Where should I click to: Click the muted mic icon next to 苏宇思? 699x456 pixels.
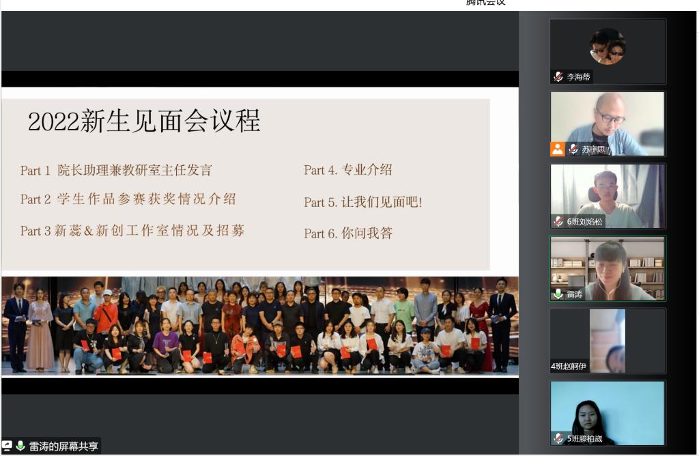pos(573,149)
